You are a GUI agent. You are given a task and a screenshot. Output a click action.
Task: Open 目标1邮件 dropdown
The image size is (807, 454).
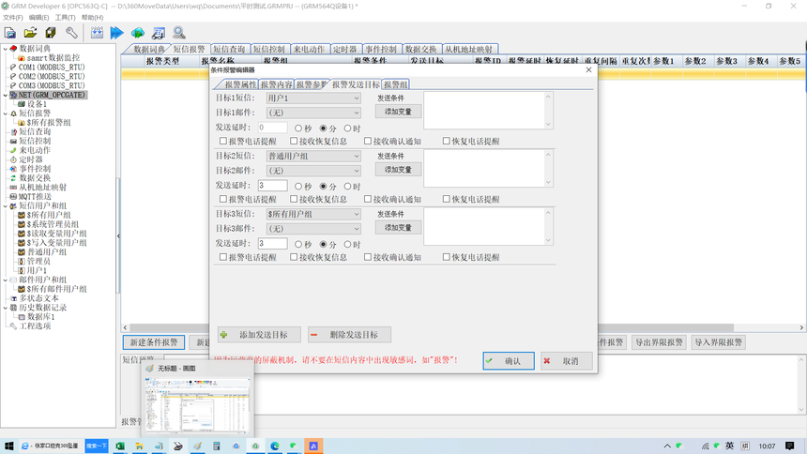coord(312,113)
